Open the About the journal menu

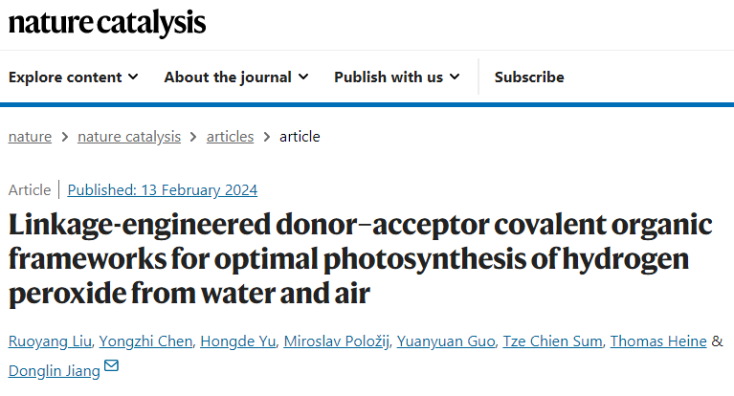(x=236, y=77)
